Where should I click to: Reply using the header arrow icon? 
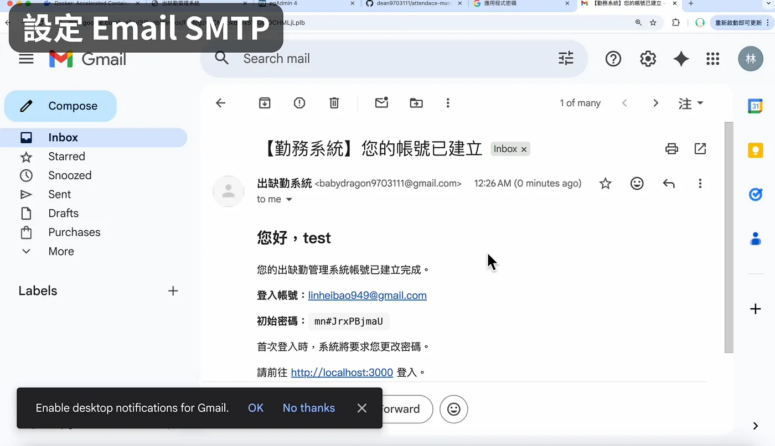[669, 183]
